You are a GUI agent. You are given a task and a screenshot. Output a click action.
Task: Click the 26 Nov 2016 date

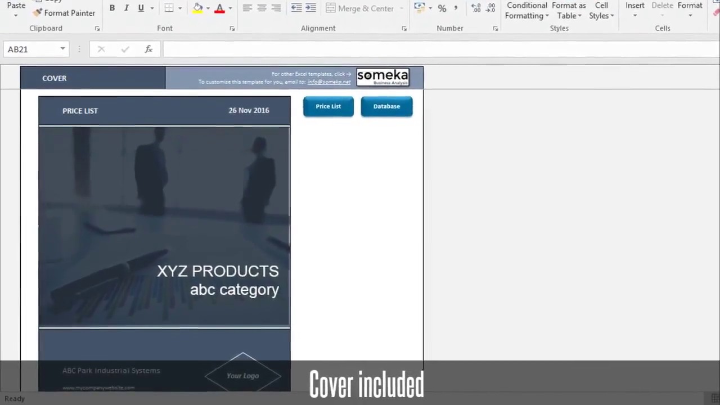[x=249, y=110]
